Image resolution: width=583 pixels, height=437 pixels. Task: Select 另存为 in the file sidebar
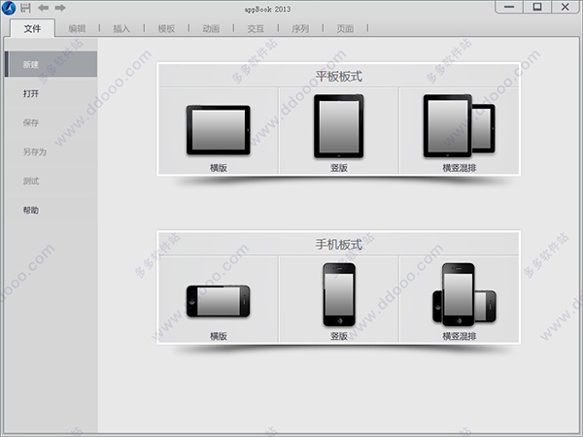point(35,151)
